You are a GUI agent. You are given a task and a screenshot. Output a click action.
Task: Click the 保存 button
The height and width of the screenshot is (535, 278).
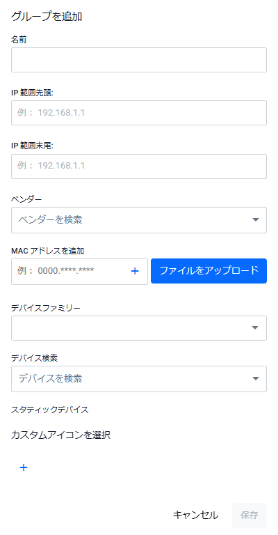click(x=250, y=515)
